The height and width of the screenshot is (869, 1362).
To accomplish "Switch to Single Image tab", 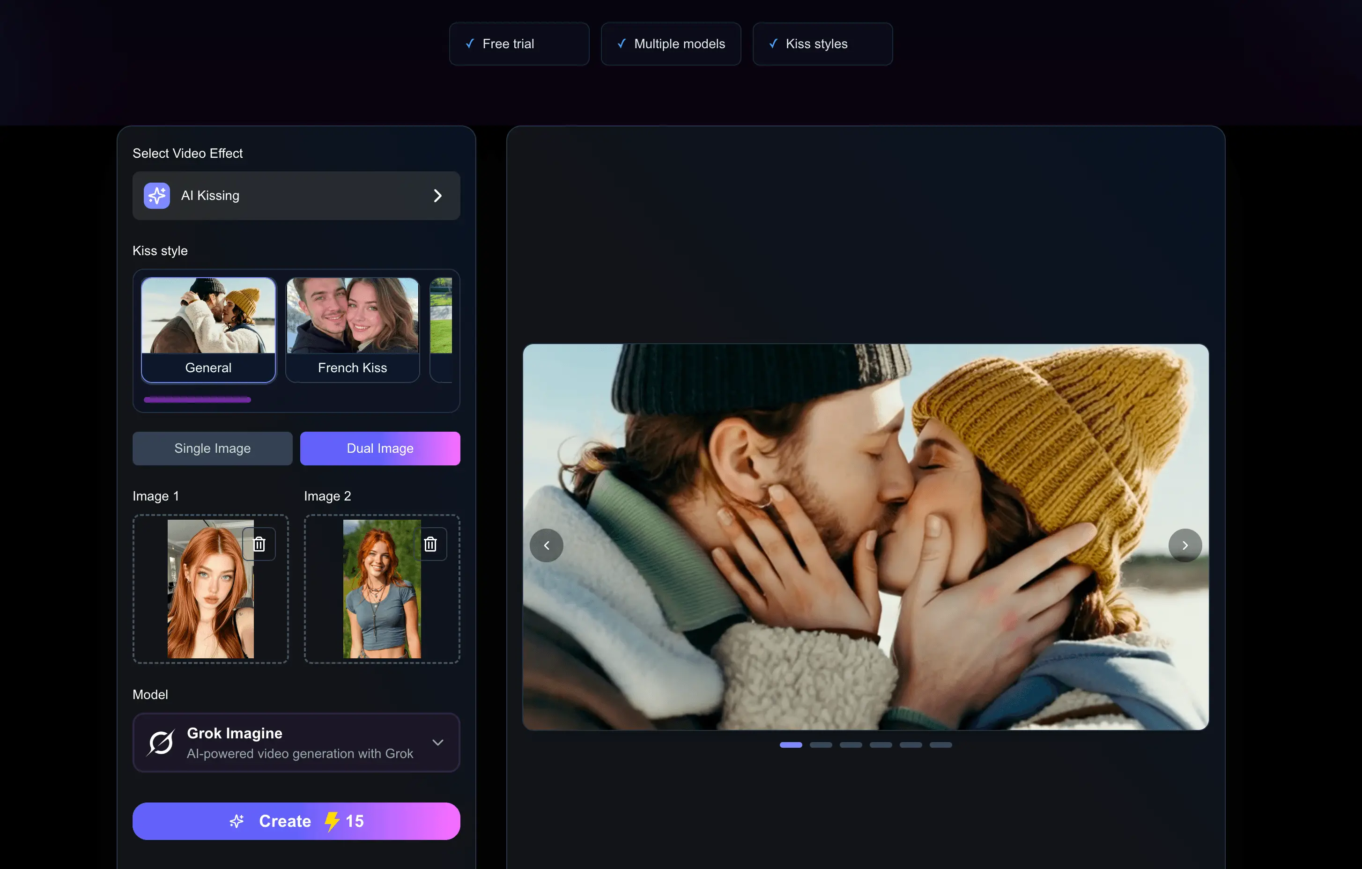I will [212, 449].
